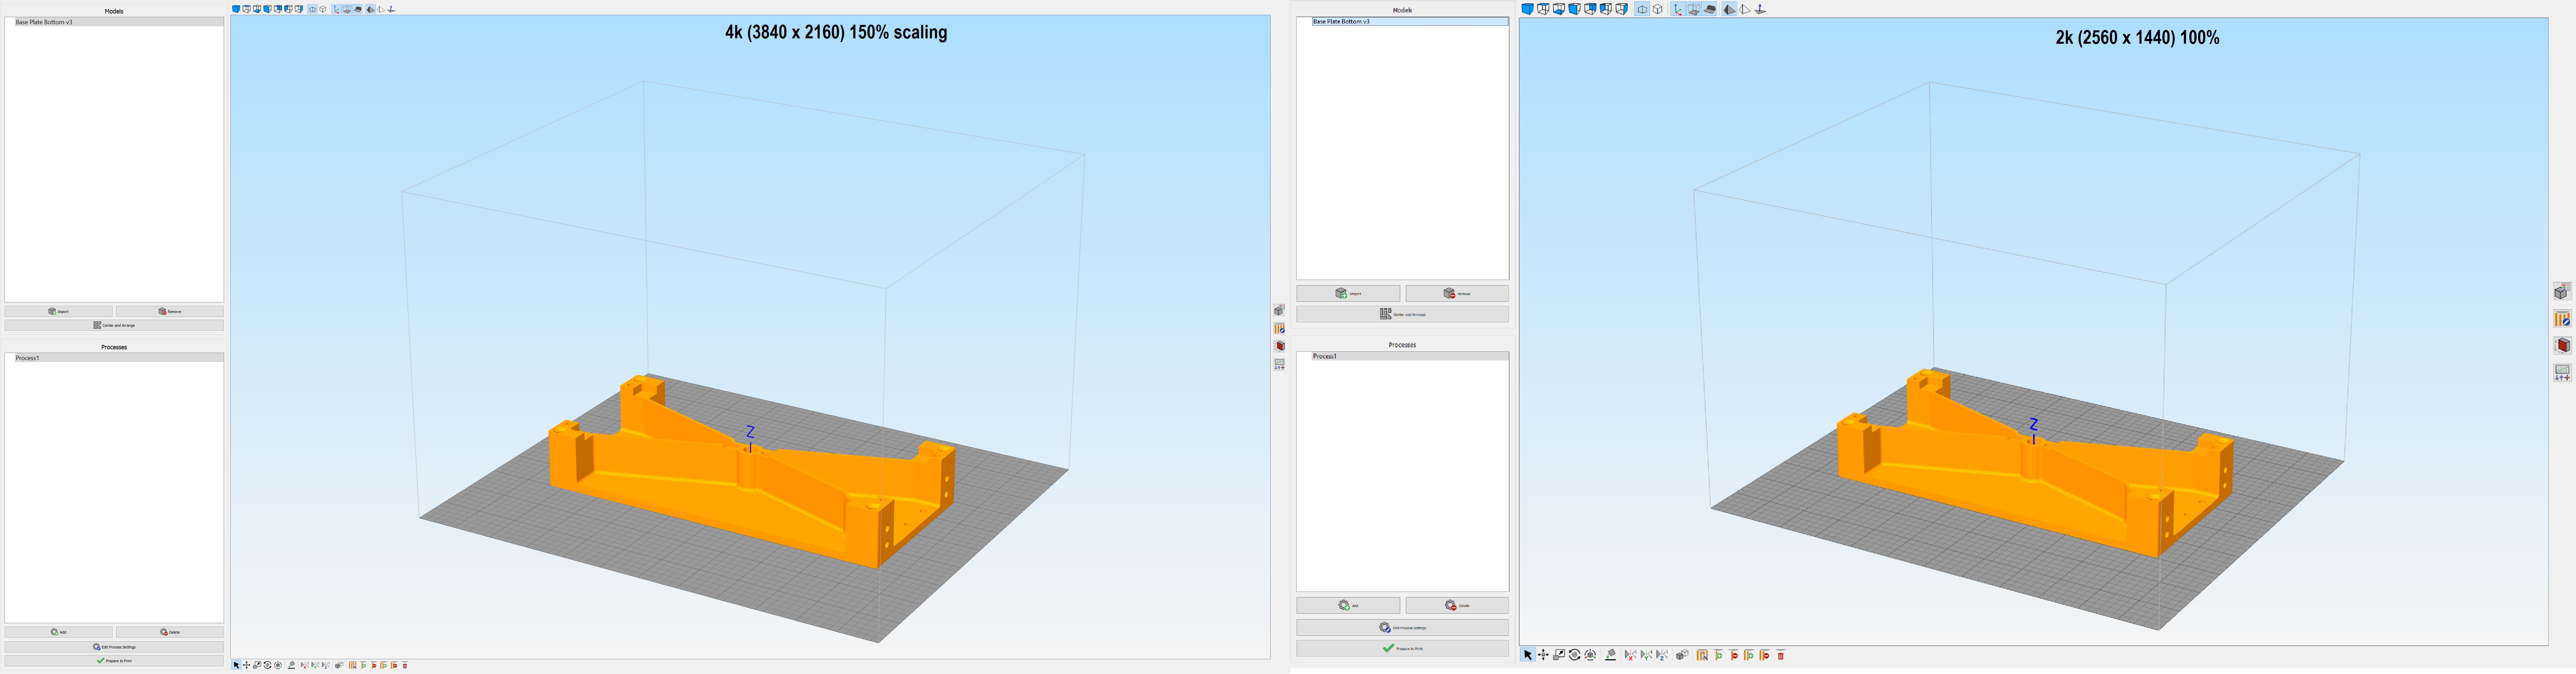
Task: Open customize supports tool in 2k window
Action: pyautogui.click(x=1702, y=655)
